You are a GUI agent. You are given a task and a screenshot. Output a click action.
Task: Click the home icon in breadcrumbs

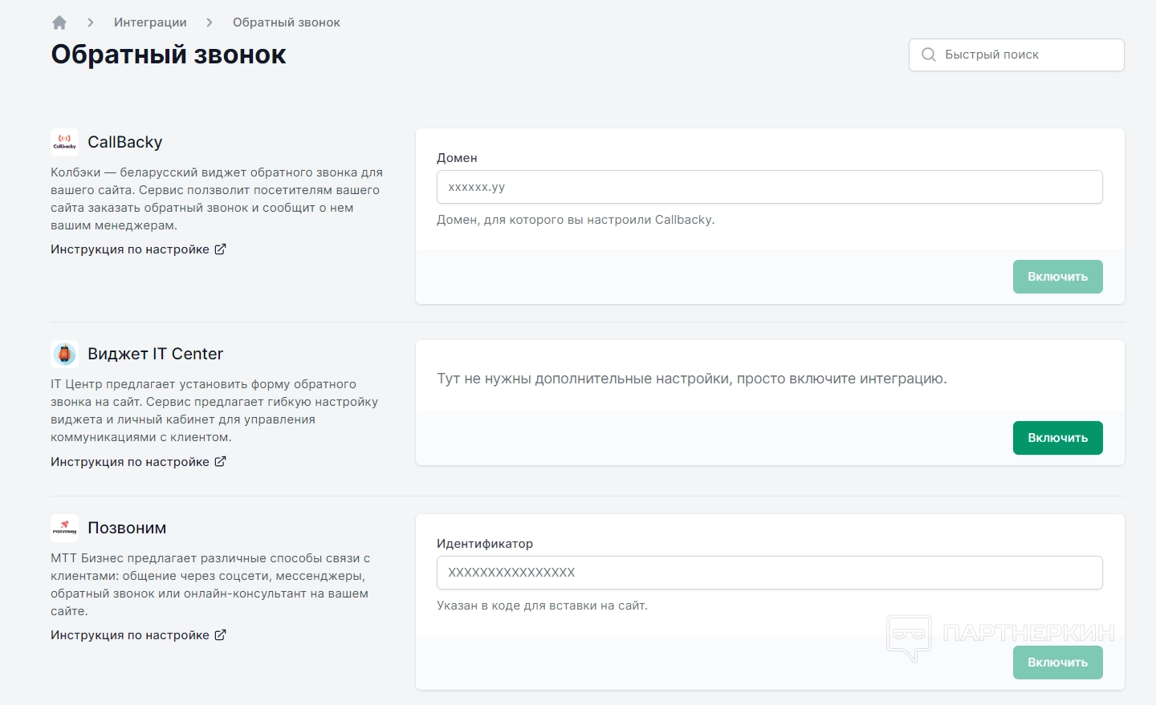click(x=59, y=22)
